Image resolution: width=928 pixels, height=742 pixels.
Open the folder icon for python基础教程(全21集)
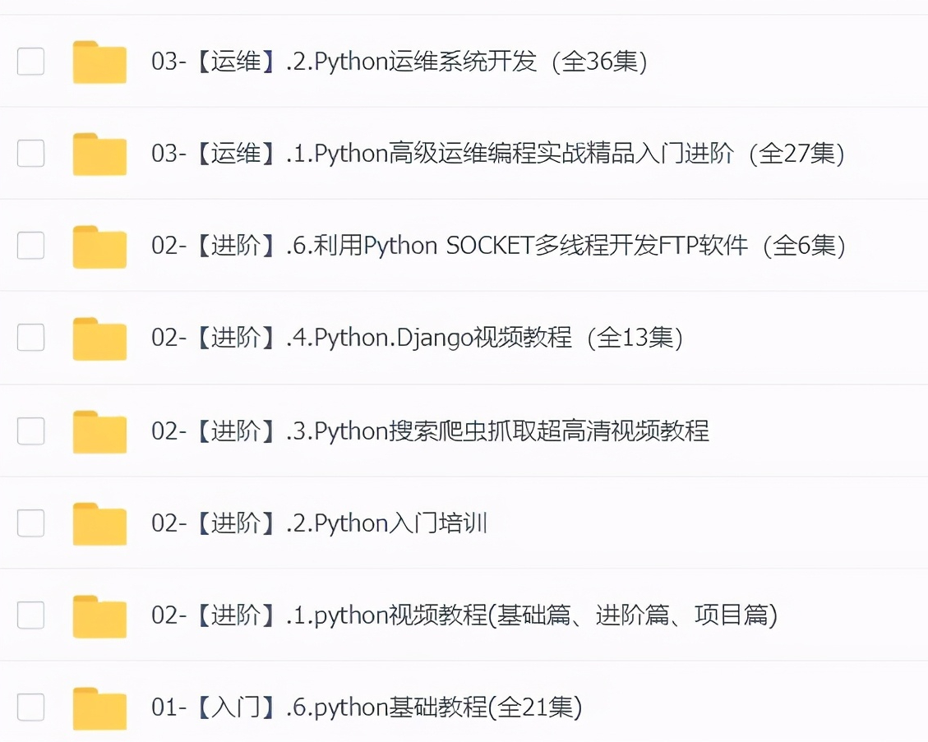(x=99, y=707)
